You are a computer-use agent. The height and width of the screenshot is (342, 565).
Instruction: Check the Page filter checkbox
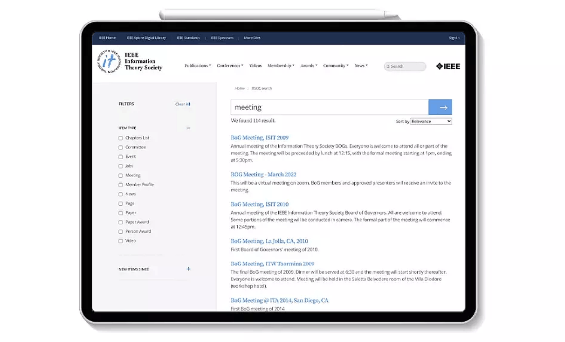pos(120,204)
